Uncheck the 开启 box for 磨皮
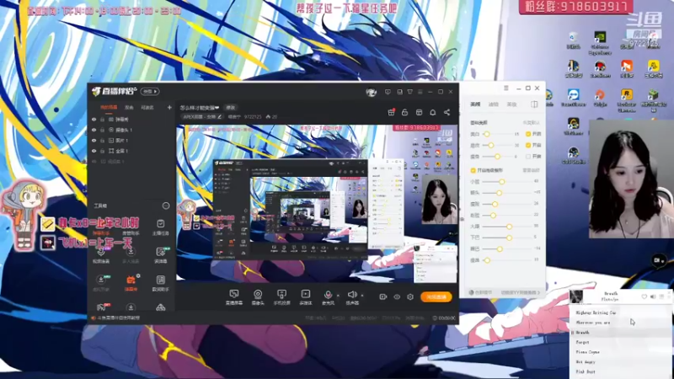Image resolution: width=674 pixels, height=379 pixels. (528, 145)
